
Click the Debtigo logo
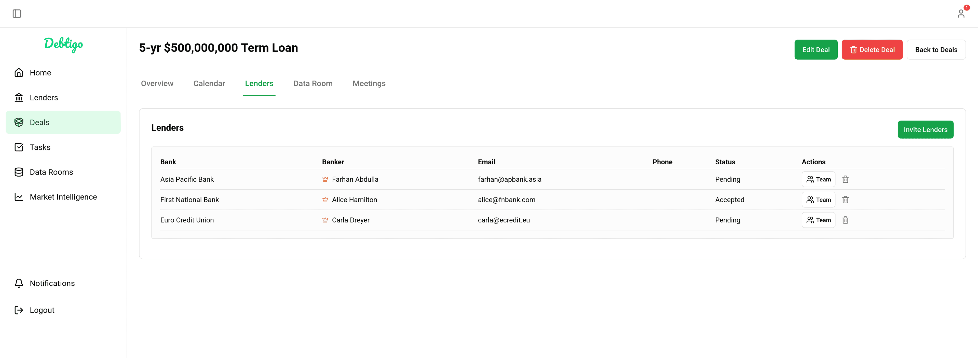click(63, 45)
